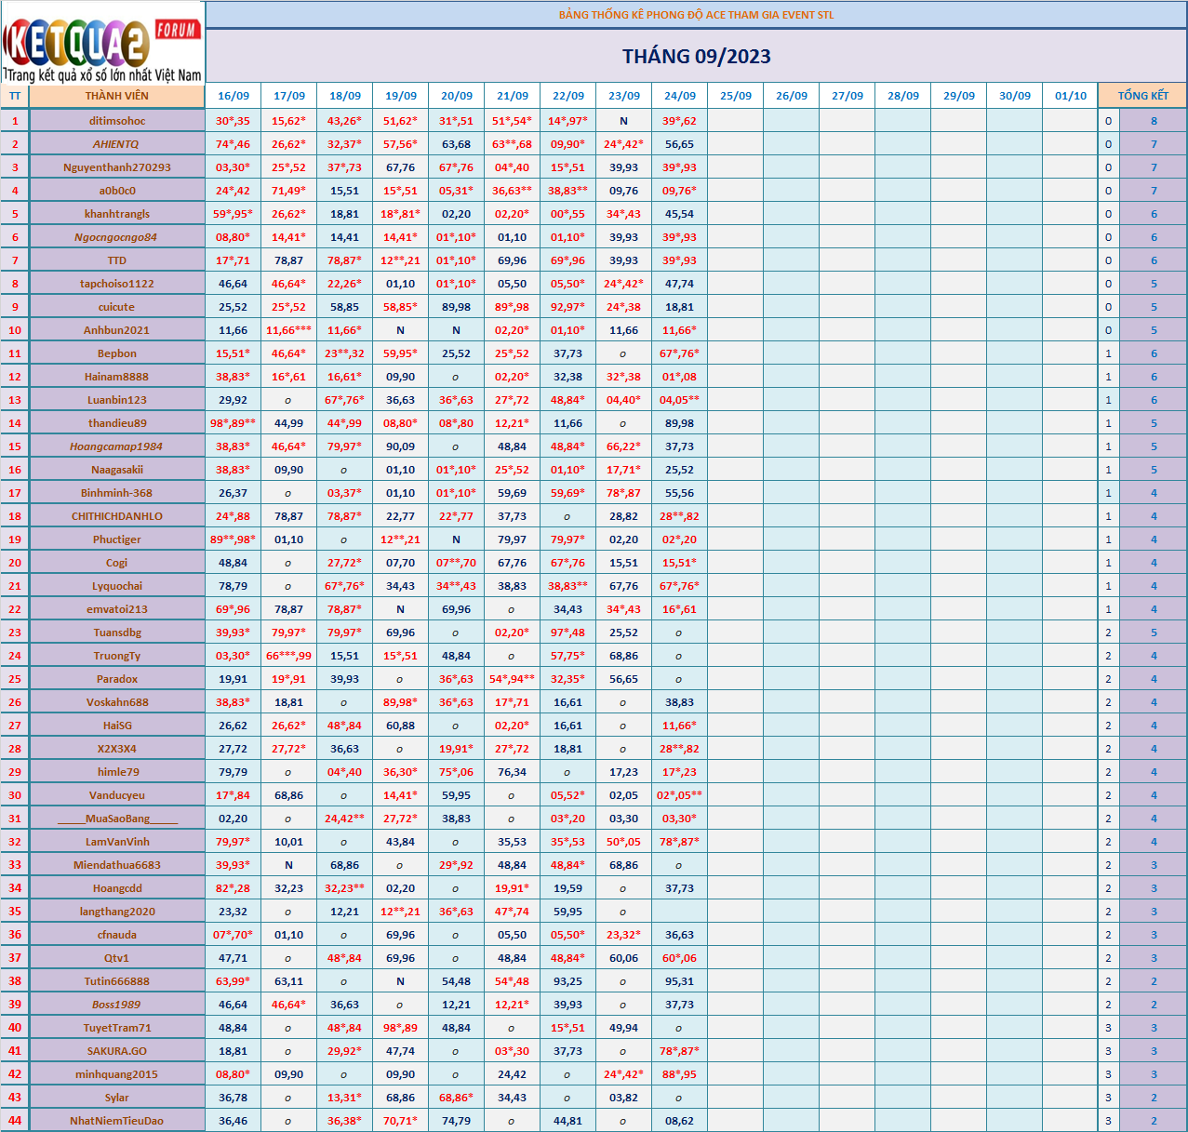Select row number 10 in the TT column

(x=15, y=330)
